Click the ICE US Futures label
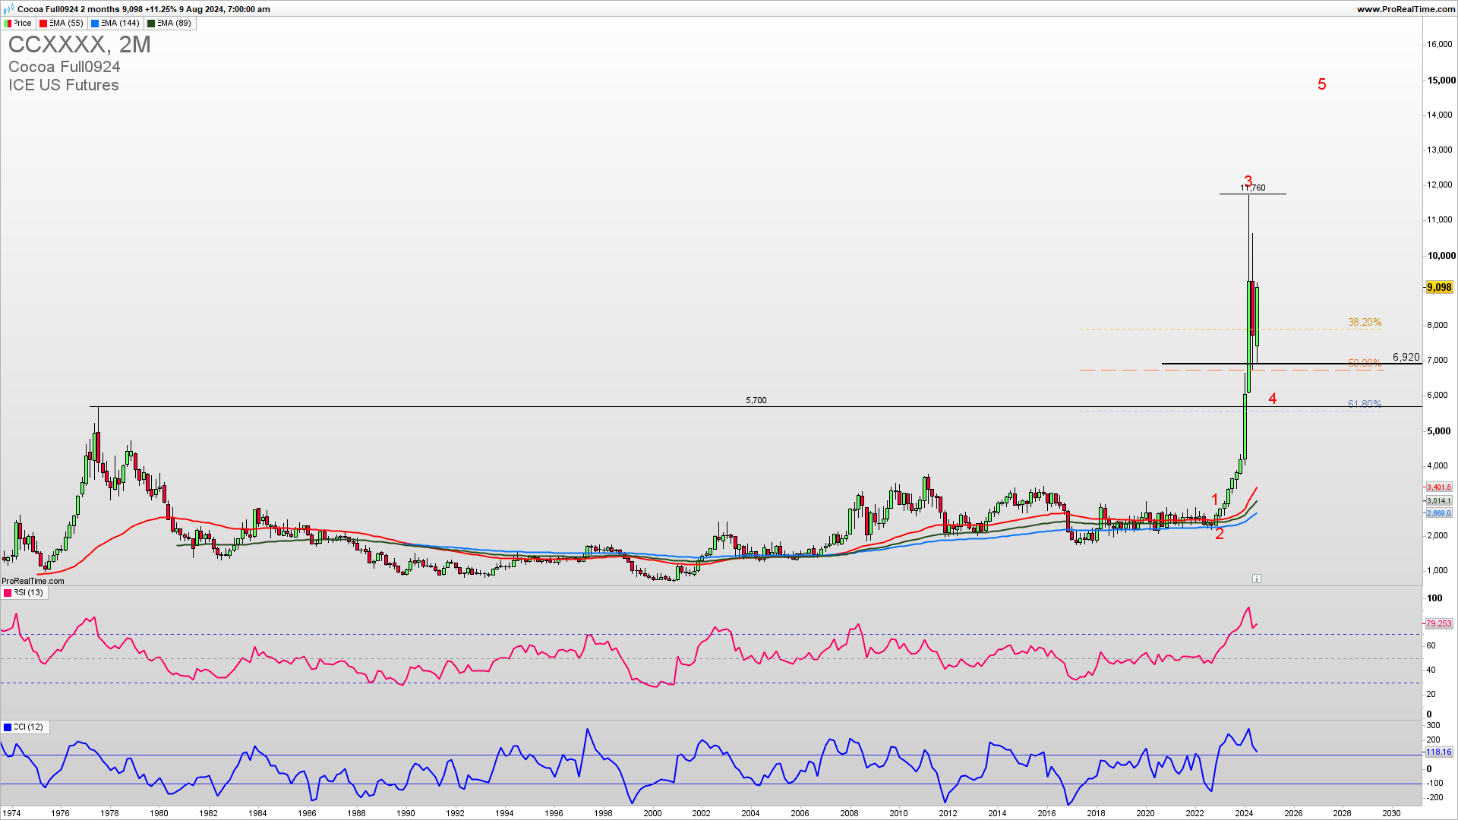This screenshot has width=1458, height=820. click(x=64, y=85)
